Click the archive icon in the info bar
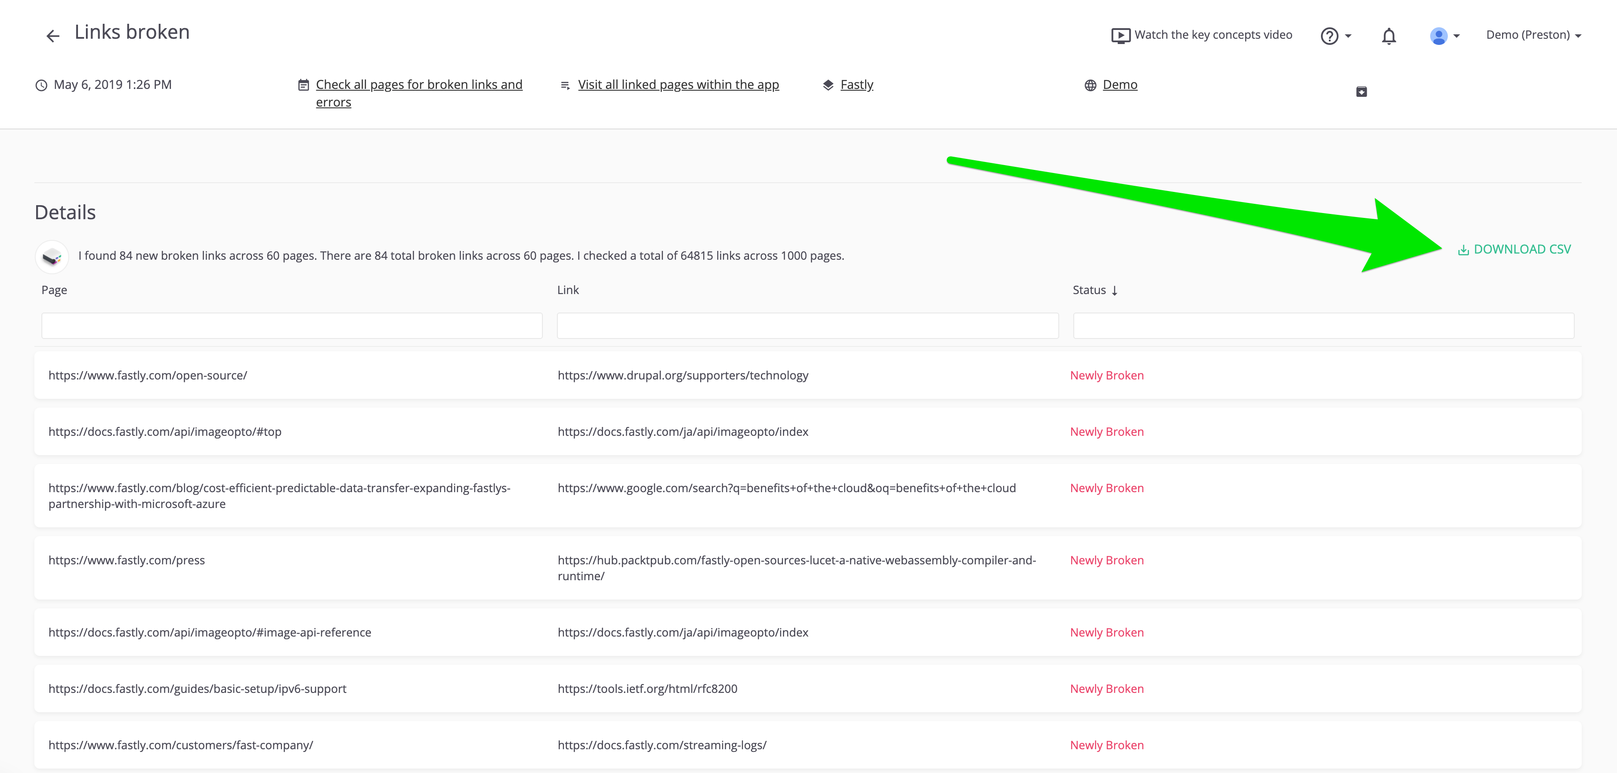This screenshot has width=1617, height=773. (x=1361, y=92)
